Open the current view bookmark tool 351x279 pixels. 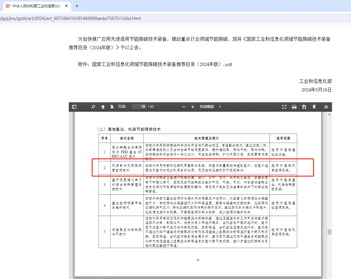(x=314, y=107)
